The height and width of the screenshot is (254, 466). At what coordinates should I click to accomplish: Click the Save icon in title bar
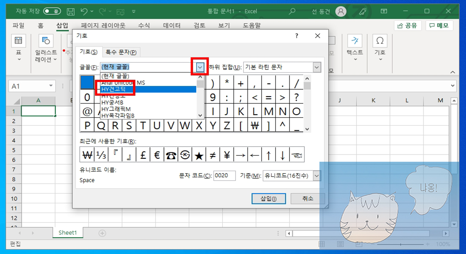[71, 11]
